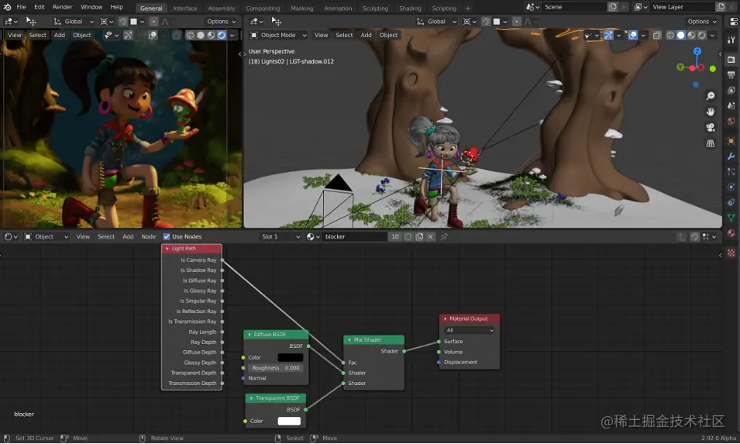The width and height of the screenshot is (740, 444).
Task: Toggle the pin icon in node editor header
Action: point(444,237)
